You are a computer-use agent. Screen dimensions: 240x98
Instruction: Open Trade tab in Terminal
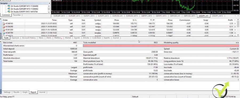point(6,38)
